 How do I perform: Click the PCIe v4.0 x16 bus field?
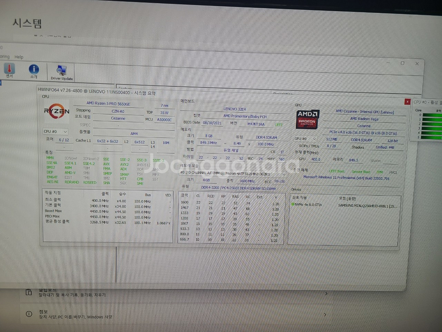coord(363,132)
